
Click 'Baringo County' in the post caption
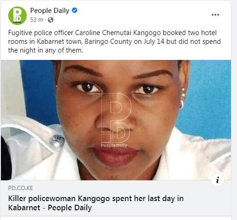[108, 42]
